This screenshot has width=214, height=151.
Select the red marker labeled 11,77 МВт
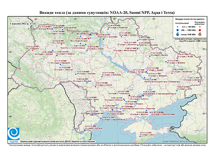pyautogui.click(x=33, y=50)
